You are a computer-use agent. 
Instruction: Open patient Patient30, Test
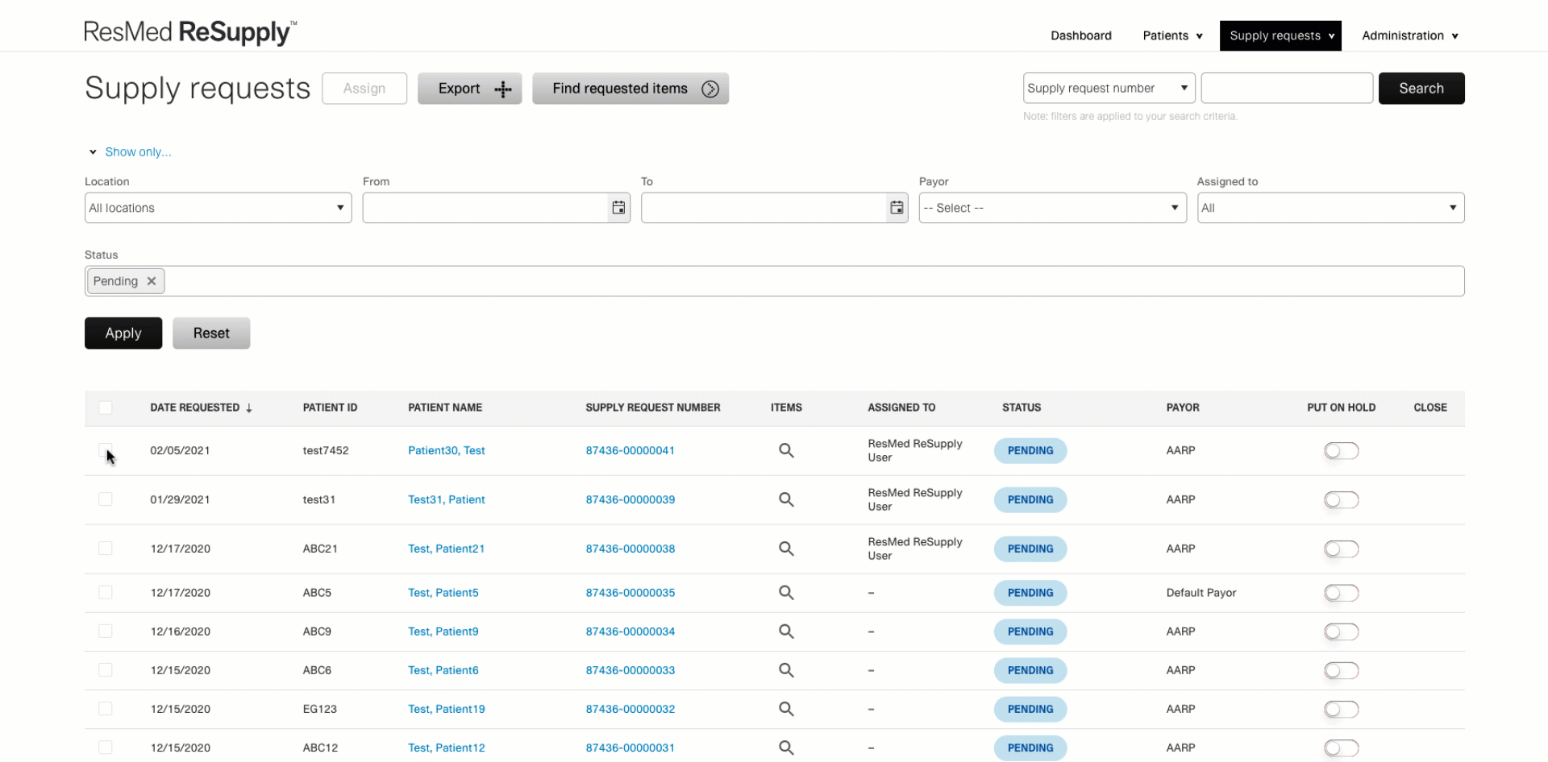pyautogui.click(x=446, y=450)
